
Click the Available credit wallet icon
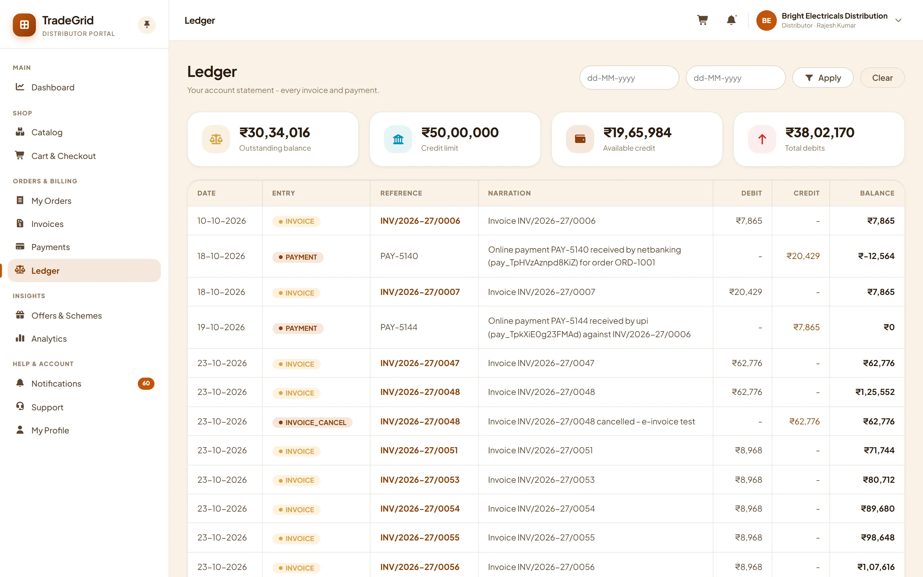point(580,139)
